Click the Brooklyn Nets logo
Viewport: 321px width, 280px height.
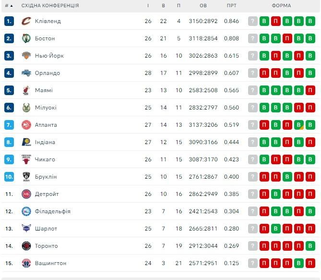pos(26,177)
